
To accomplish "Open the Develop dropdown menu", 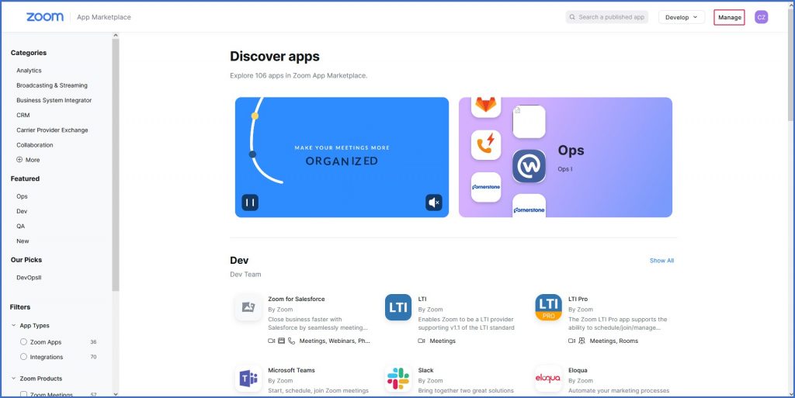I will coord(681,17).
